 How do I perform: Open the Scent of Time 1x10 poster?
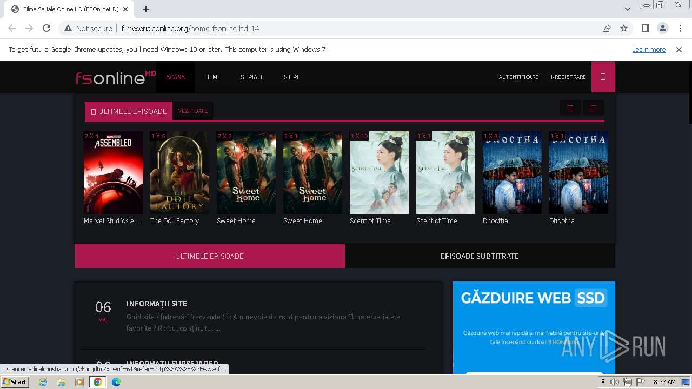click(x=379, y=172)
